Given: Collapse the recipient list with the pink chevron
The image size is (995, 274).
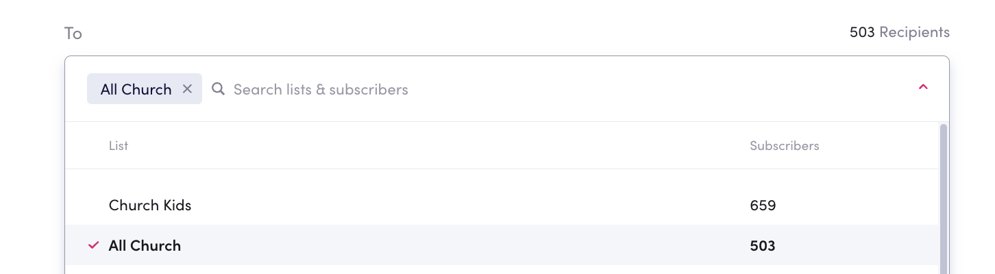Looking at the screenshot, I should [x=923, y=87].
